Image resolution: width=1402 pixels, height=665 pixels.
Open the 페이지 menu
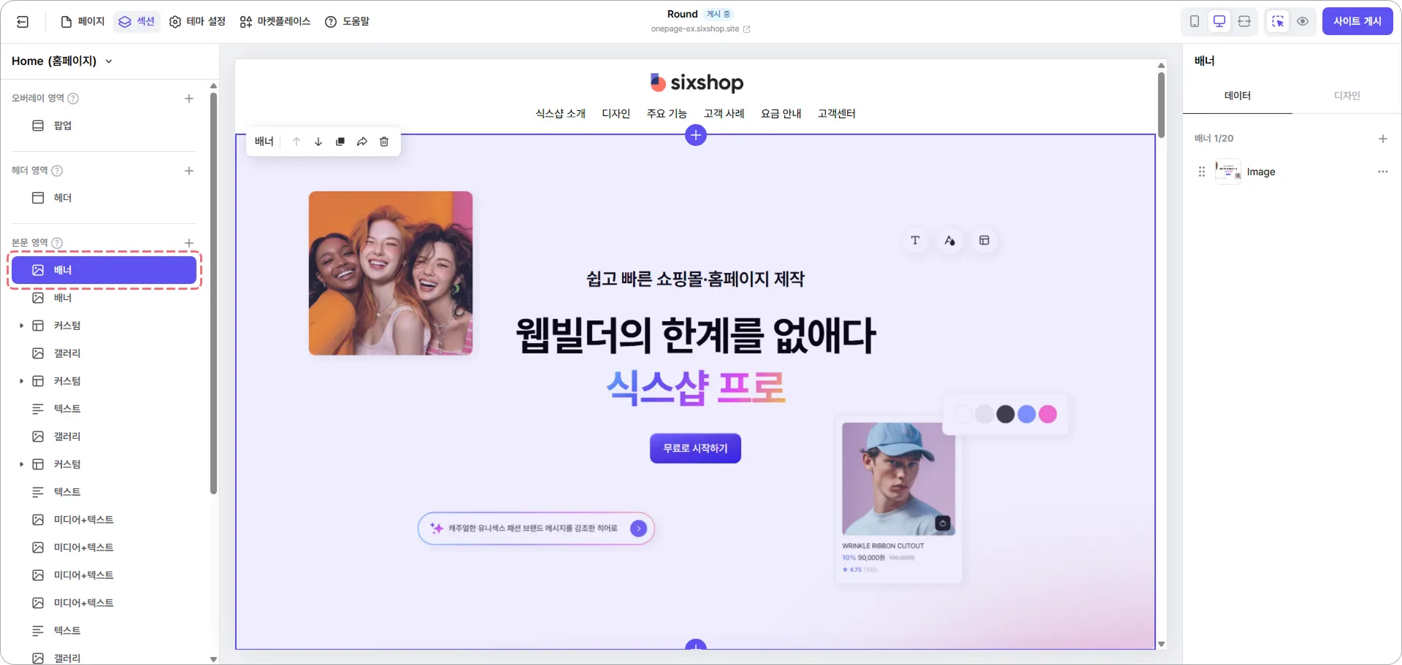click(x=83, y=22)
